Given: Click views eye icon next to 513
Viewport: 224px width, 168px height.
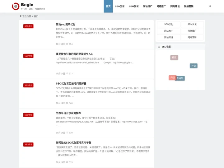Looking at the screenshot, I should 67,162.
